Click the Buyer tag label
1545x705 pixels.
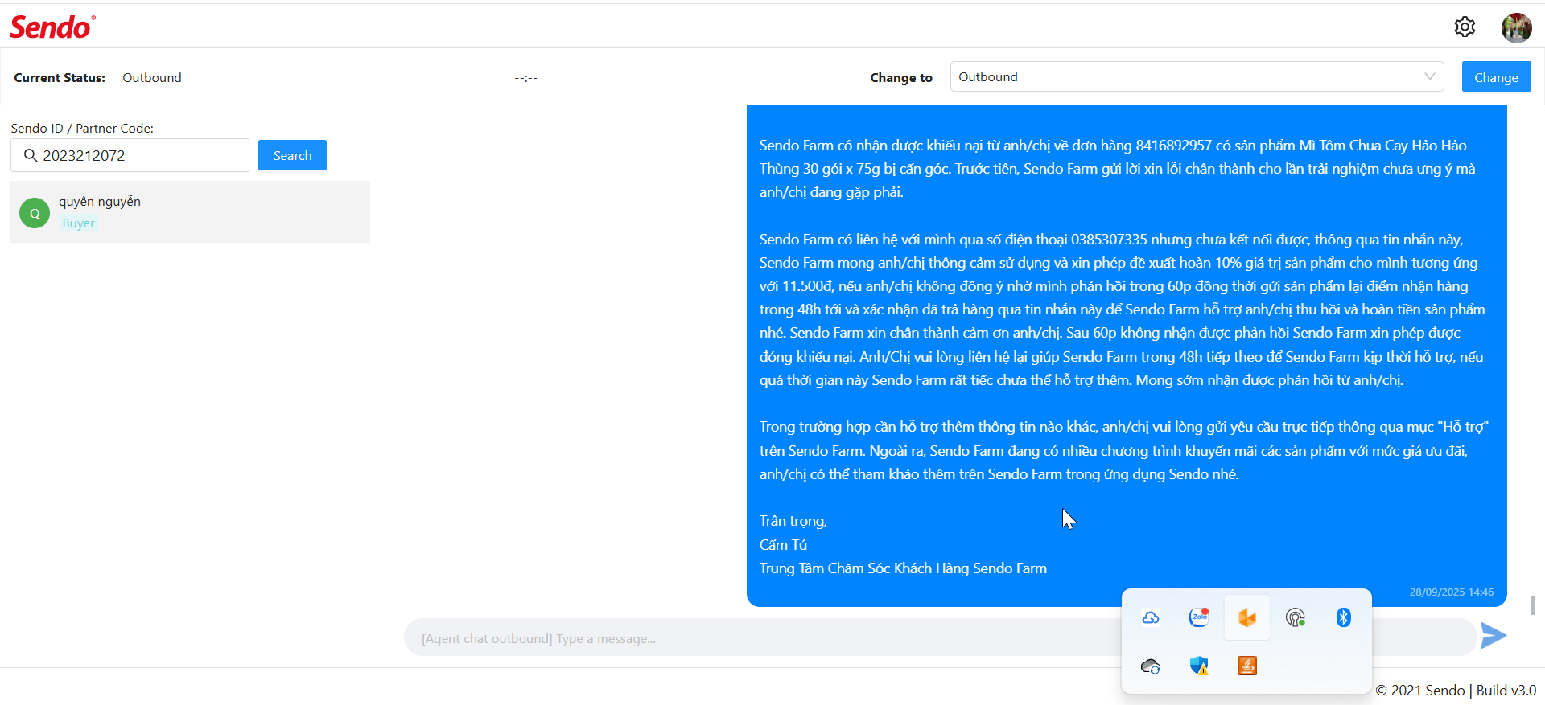(x=78, y=223)
